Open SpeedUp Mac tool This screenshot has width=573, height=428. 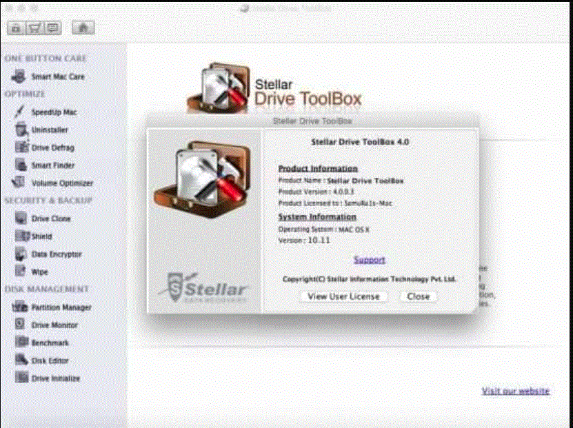(46, 112)
